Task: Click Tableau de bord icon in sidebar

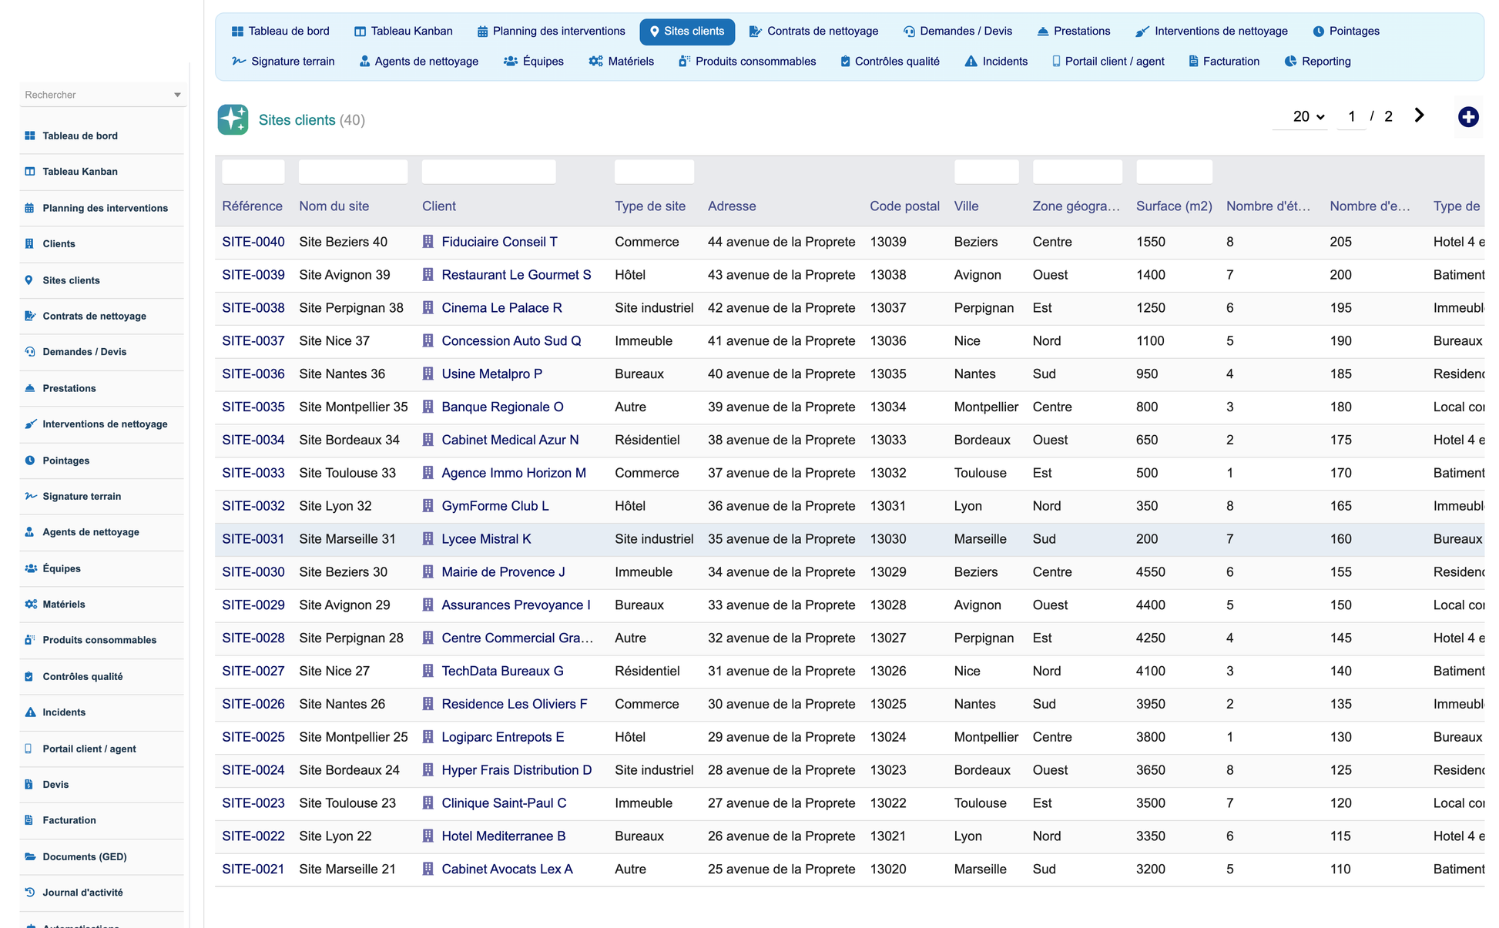Action: click(30, 136)
